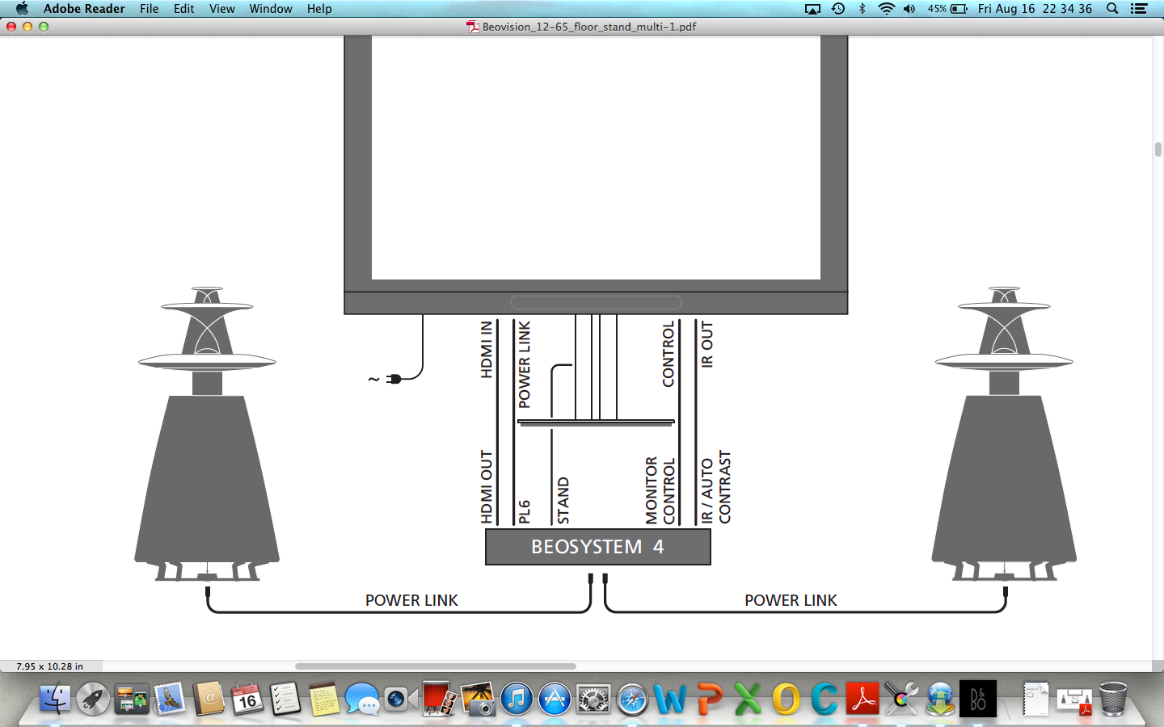Open Finder from the dock
The image size is (1164, 727).
pyautogui.click(x=54, y=699)
